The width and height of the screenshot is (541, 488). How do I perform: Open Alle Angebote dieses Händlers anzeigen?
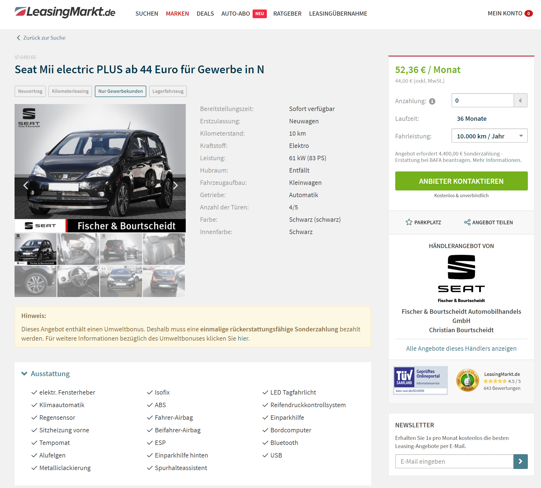(x=461, y=348)
